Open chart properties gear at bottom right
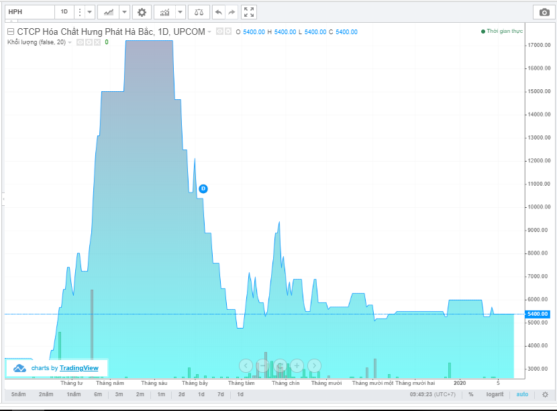The image size is (557, 411). (x=545, y=394)
